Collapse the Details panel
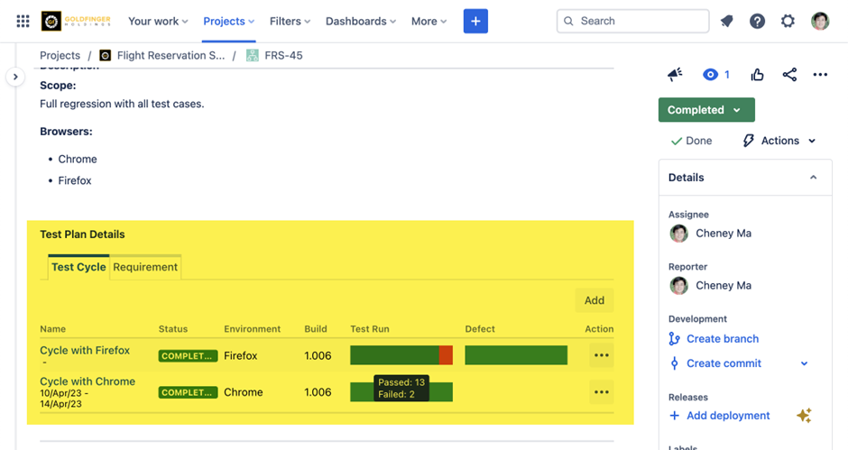848x450 pixels. tap(813, 178)
